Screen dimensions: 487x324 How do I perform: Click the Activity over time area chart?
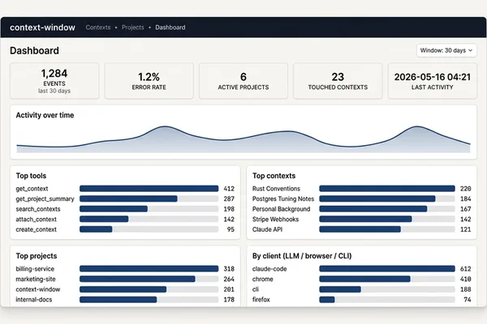tap(243, 139)
